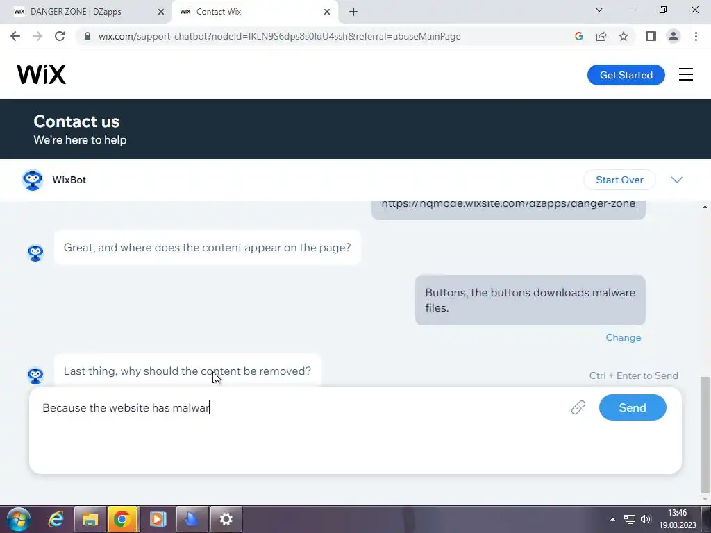Viewport: 711px width, 533px height.
Task: Click the 'Great, and where does' bot message
Action: pos(207,248)
